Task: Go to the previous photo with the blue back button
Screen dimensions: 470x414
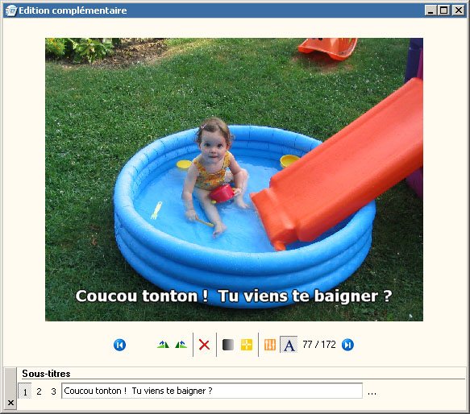Action: coord(119,345)
